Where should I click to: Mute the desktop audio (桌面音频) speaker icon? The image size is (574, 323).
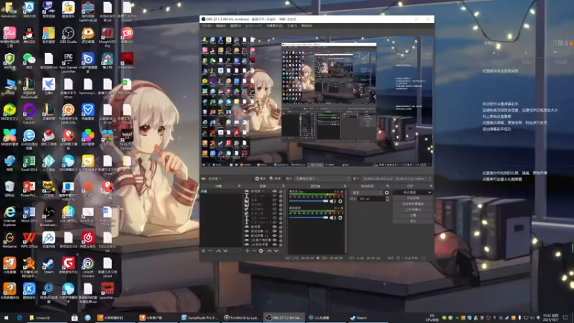point(332,217)
